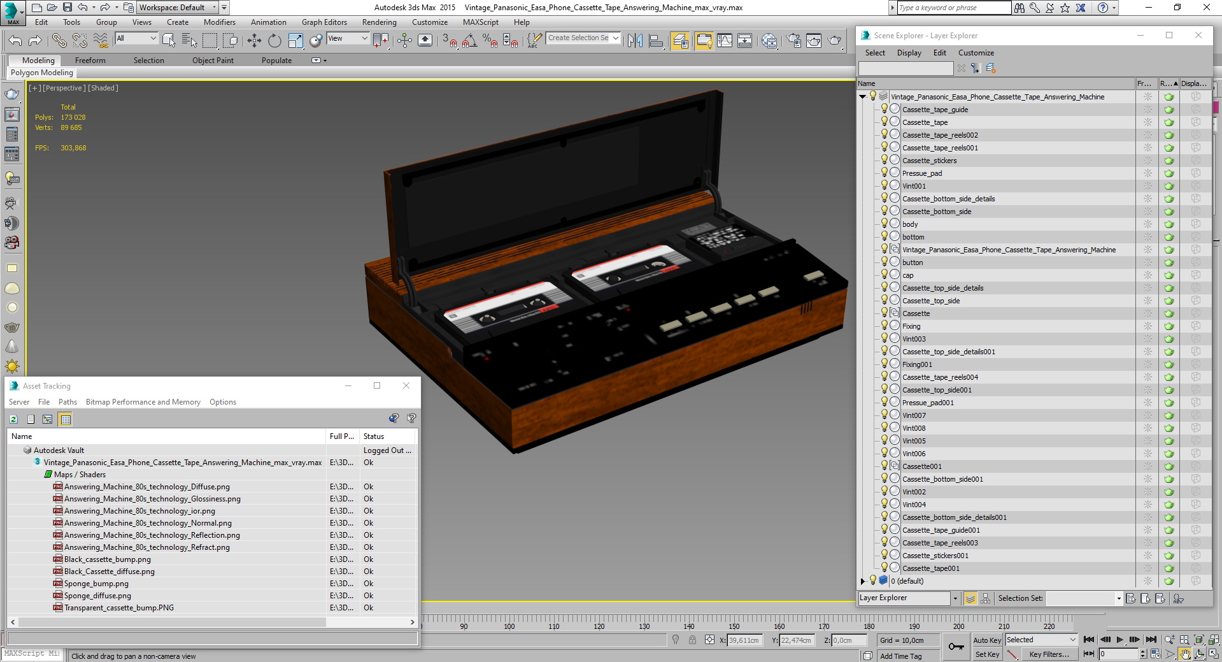1222x662 pixels.
Task: Click the Refresh icon in Asset Tracking
Action: click(x=13, y=419)
